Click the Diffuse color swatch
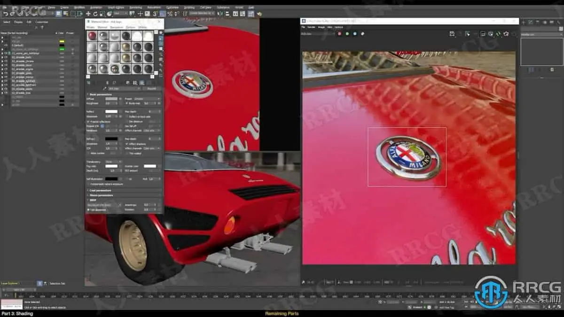 tap(111, 99)
